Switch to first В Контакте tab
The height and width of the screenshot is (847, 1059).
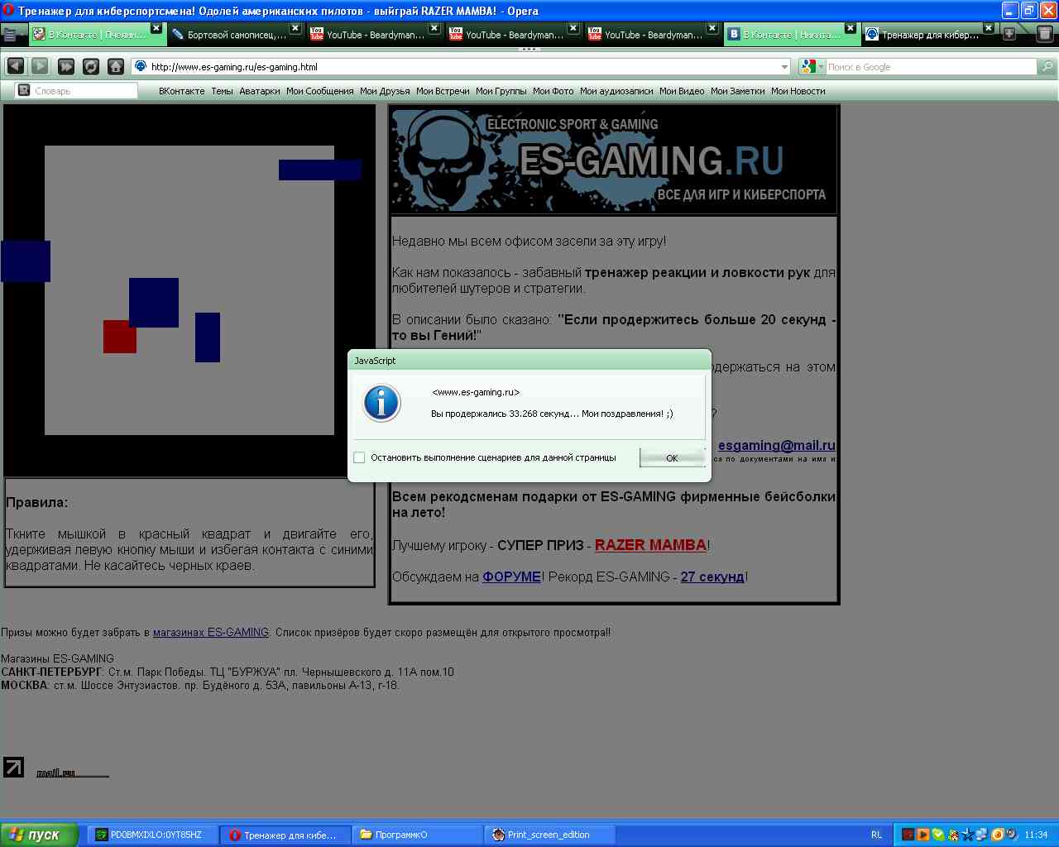(x=98, y=35)
